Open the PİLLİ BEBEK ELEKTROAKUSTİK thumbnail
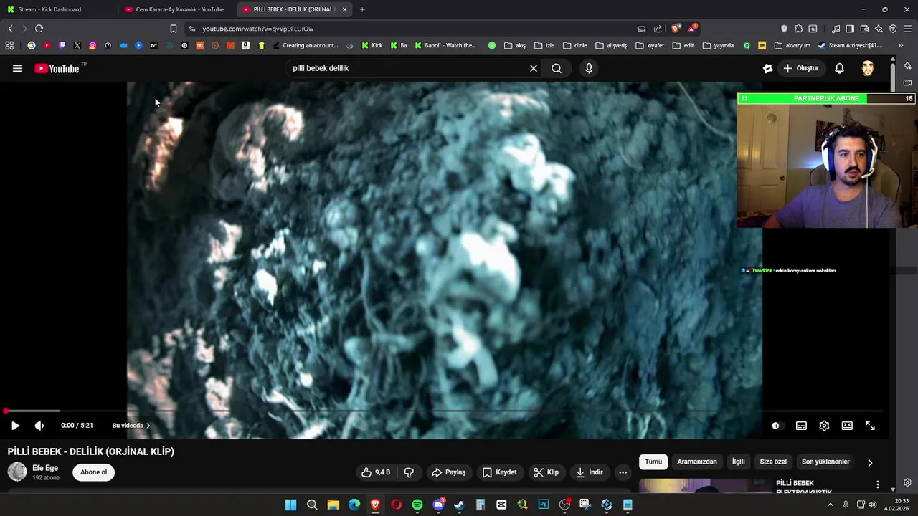This screenshot has width=918, height=516. pyautogui.click(x=706, y=486)
